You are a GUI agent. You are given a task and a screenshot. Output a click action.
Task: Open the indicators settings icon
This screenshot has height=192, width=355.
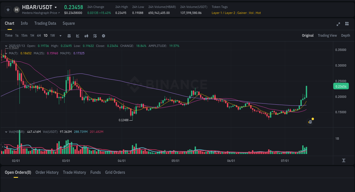pos(95,36)
